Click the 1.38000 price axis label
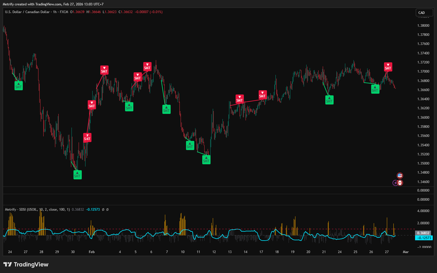 click(x=423, y=26)
